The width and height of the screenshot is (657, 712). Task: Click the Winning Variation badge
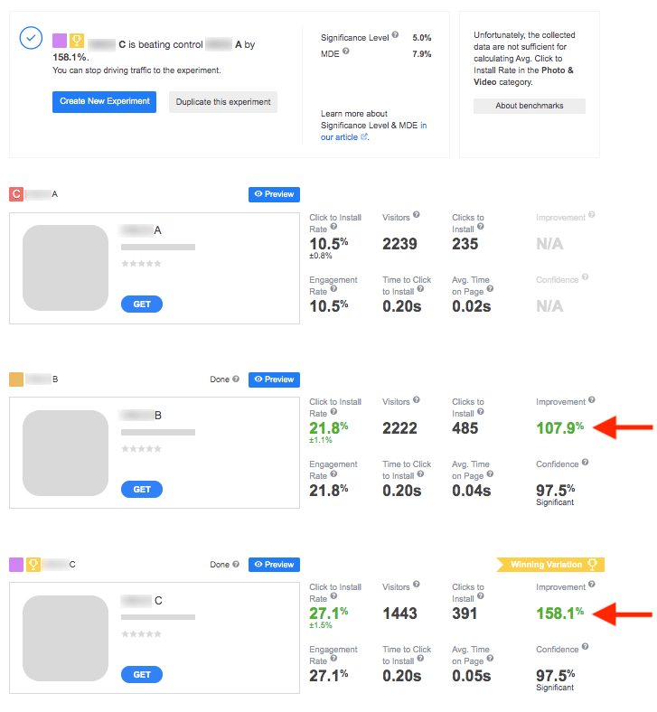click(x=549, y=565)
